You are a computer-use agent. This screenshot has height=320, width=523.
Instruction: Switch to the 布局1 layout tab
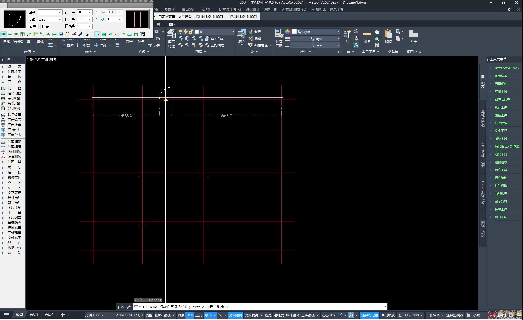pos(34,315)
